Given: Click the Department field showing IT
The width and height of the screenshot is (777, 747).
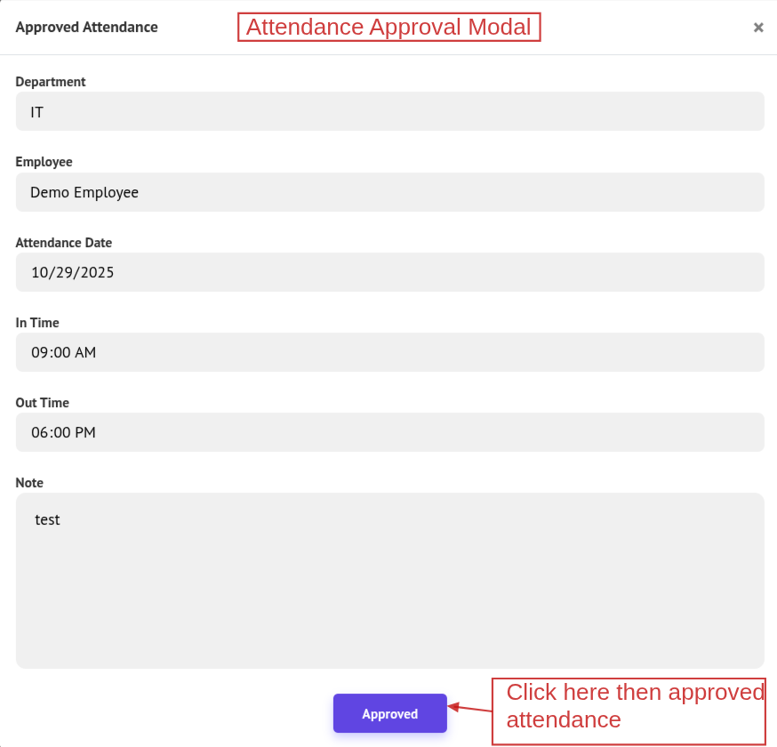Looking at the screenshot, I should [389, 112].
